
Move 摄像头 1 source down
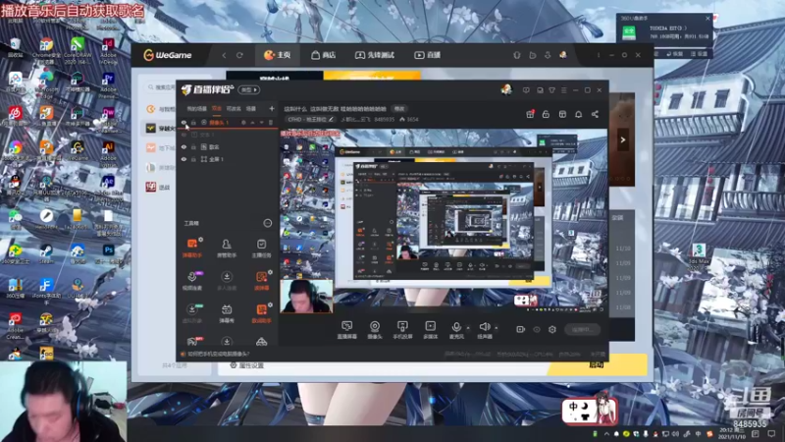pyautogui.click(x=261, y=122)
